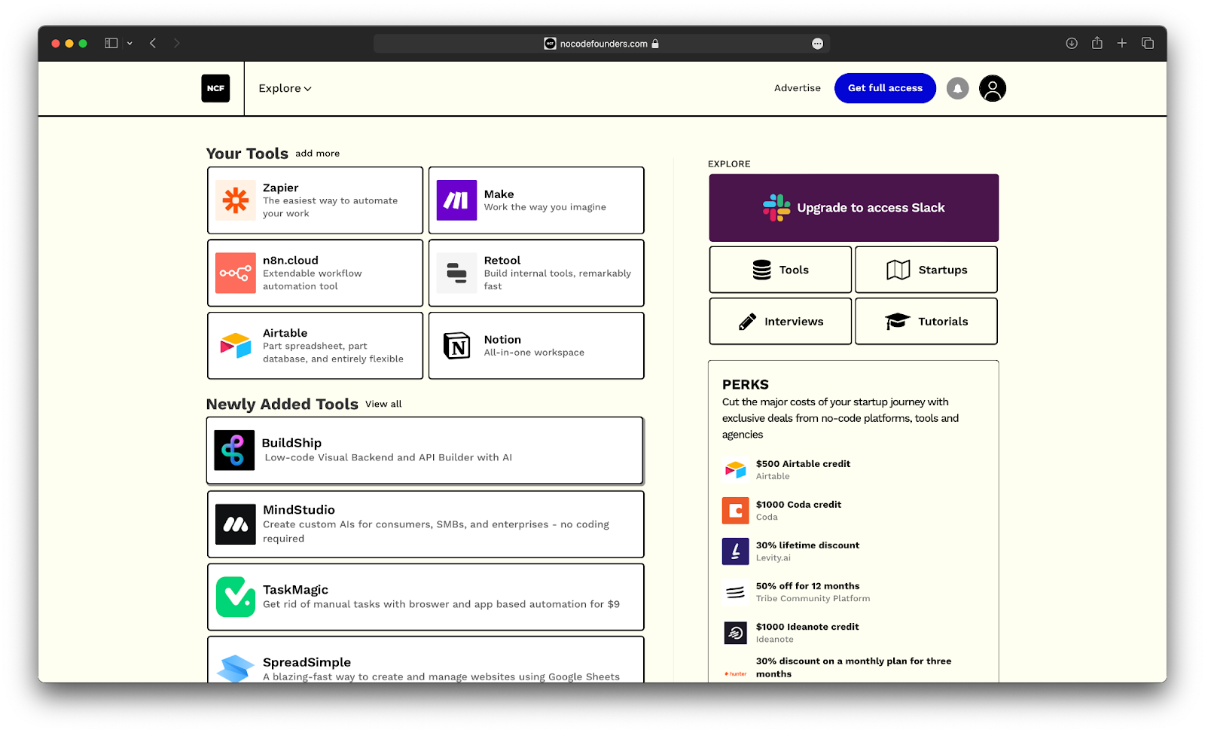
Task: Open the Retool tool title
Action: 502,260
